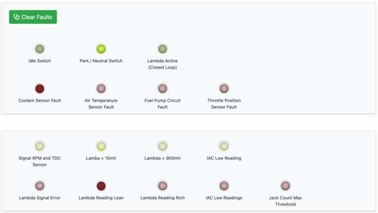
Task: Select the Throttle Position Sensor Fault light
Action: tap(224, 89)
